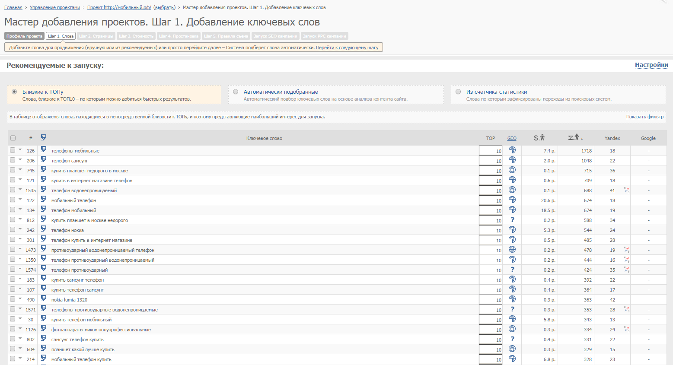Click the umbrella icon in "nokia lumia 1320" row
The image size is (673, 365).
click(512, 299)
